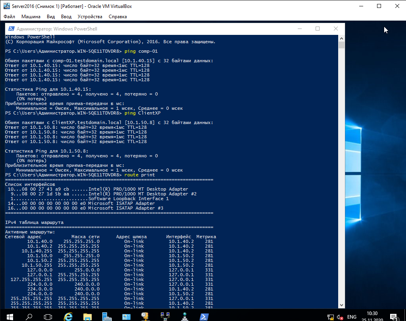The height and width of the screenshot is (321, 406).
Task: Open the Устройства menu
Action: pyautogui.click(x=90, y=17)
